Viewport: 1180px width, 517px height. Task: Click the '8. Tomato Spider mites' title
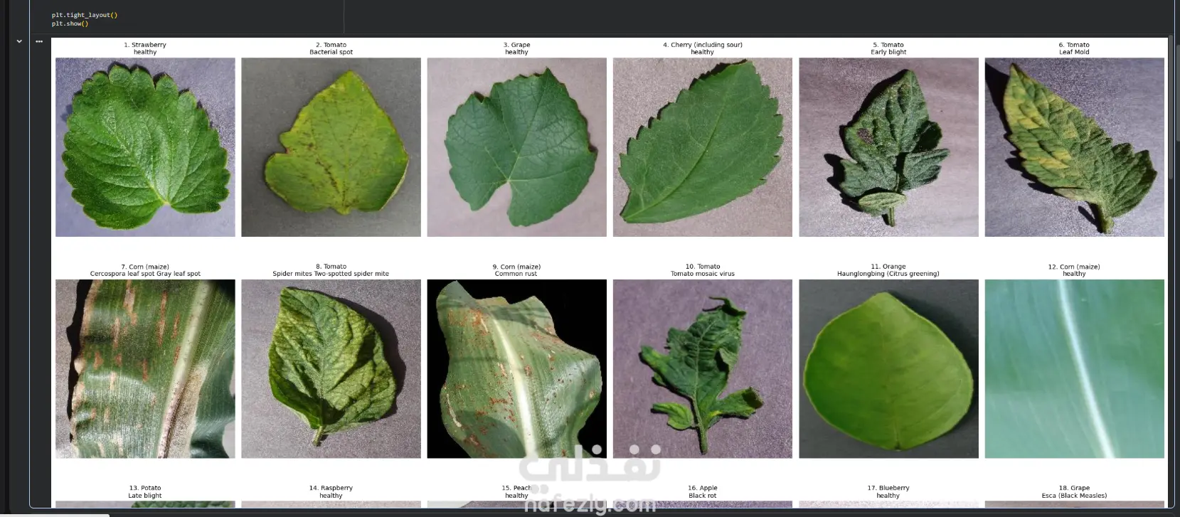(x=331, y=270)
